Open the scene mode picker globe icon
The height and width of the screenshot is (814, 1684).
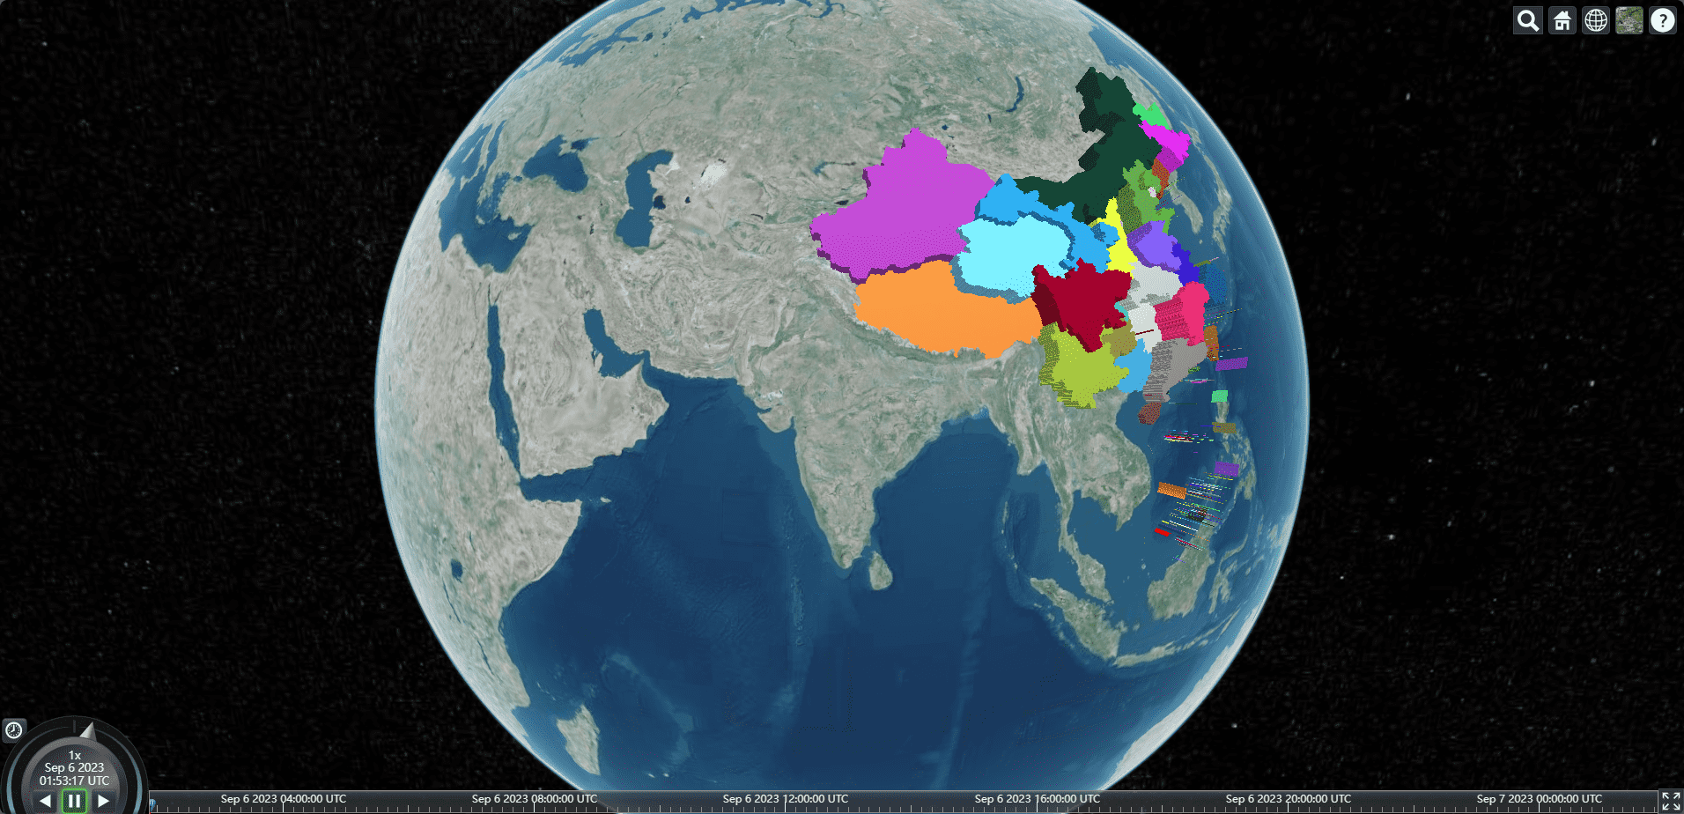(1596, 20)
